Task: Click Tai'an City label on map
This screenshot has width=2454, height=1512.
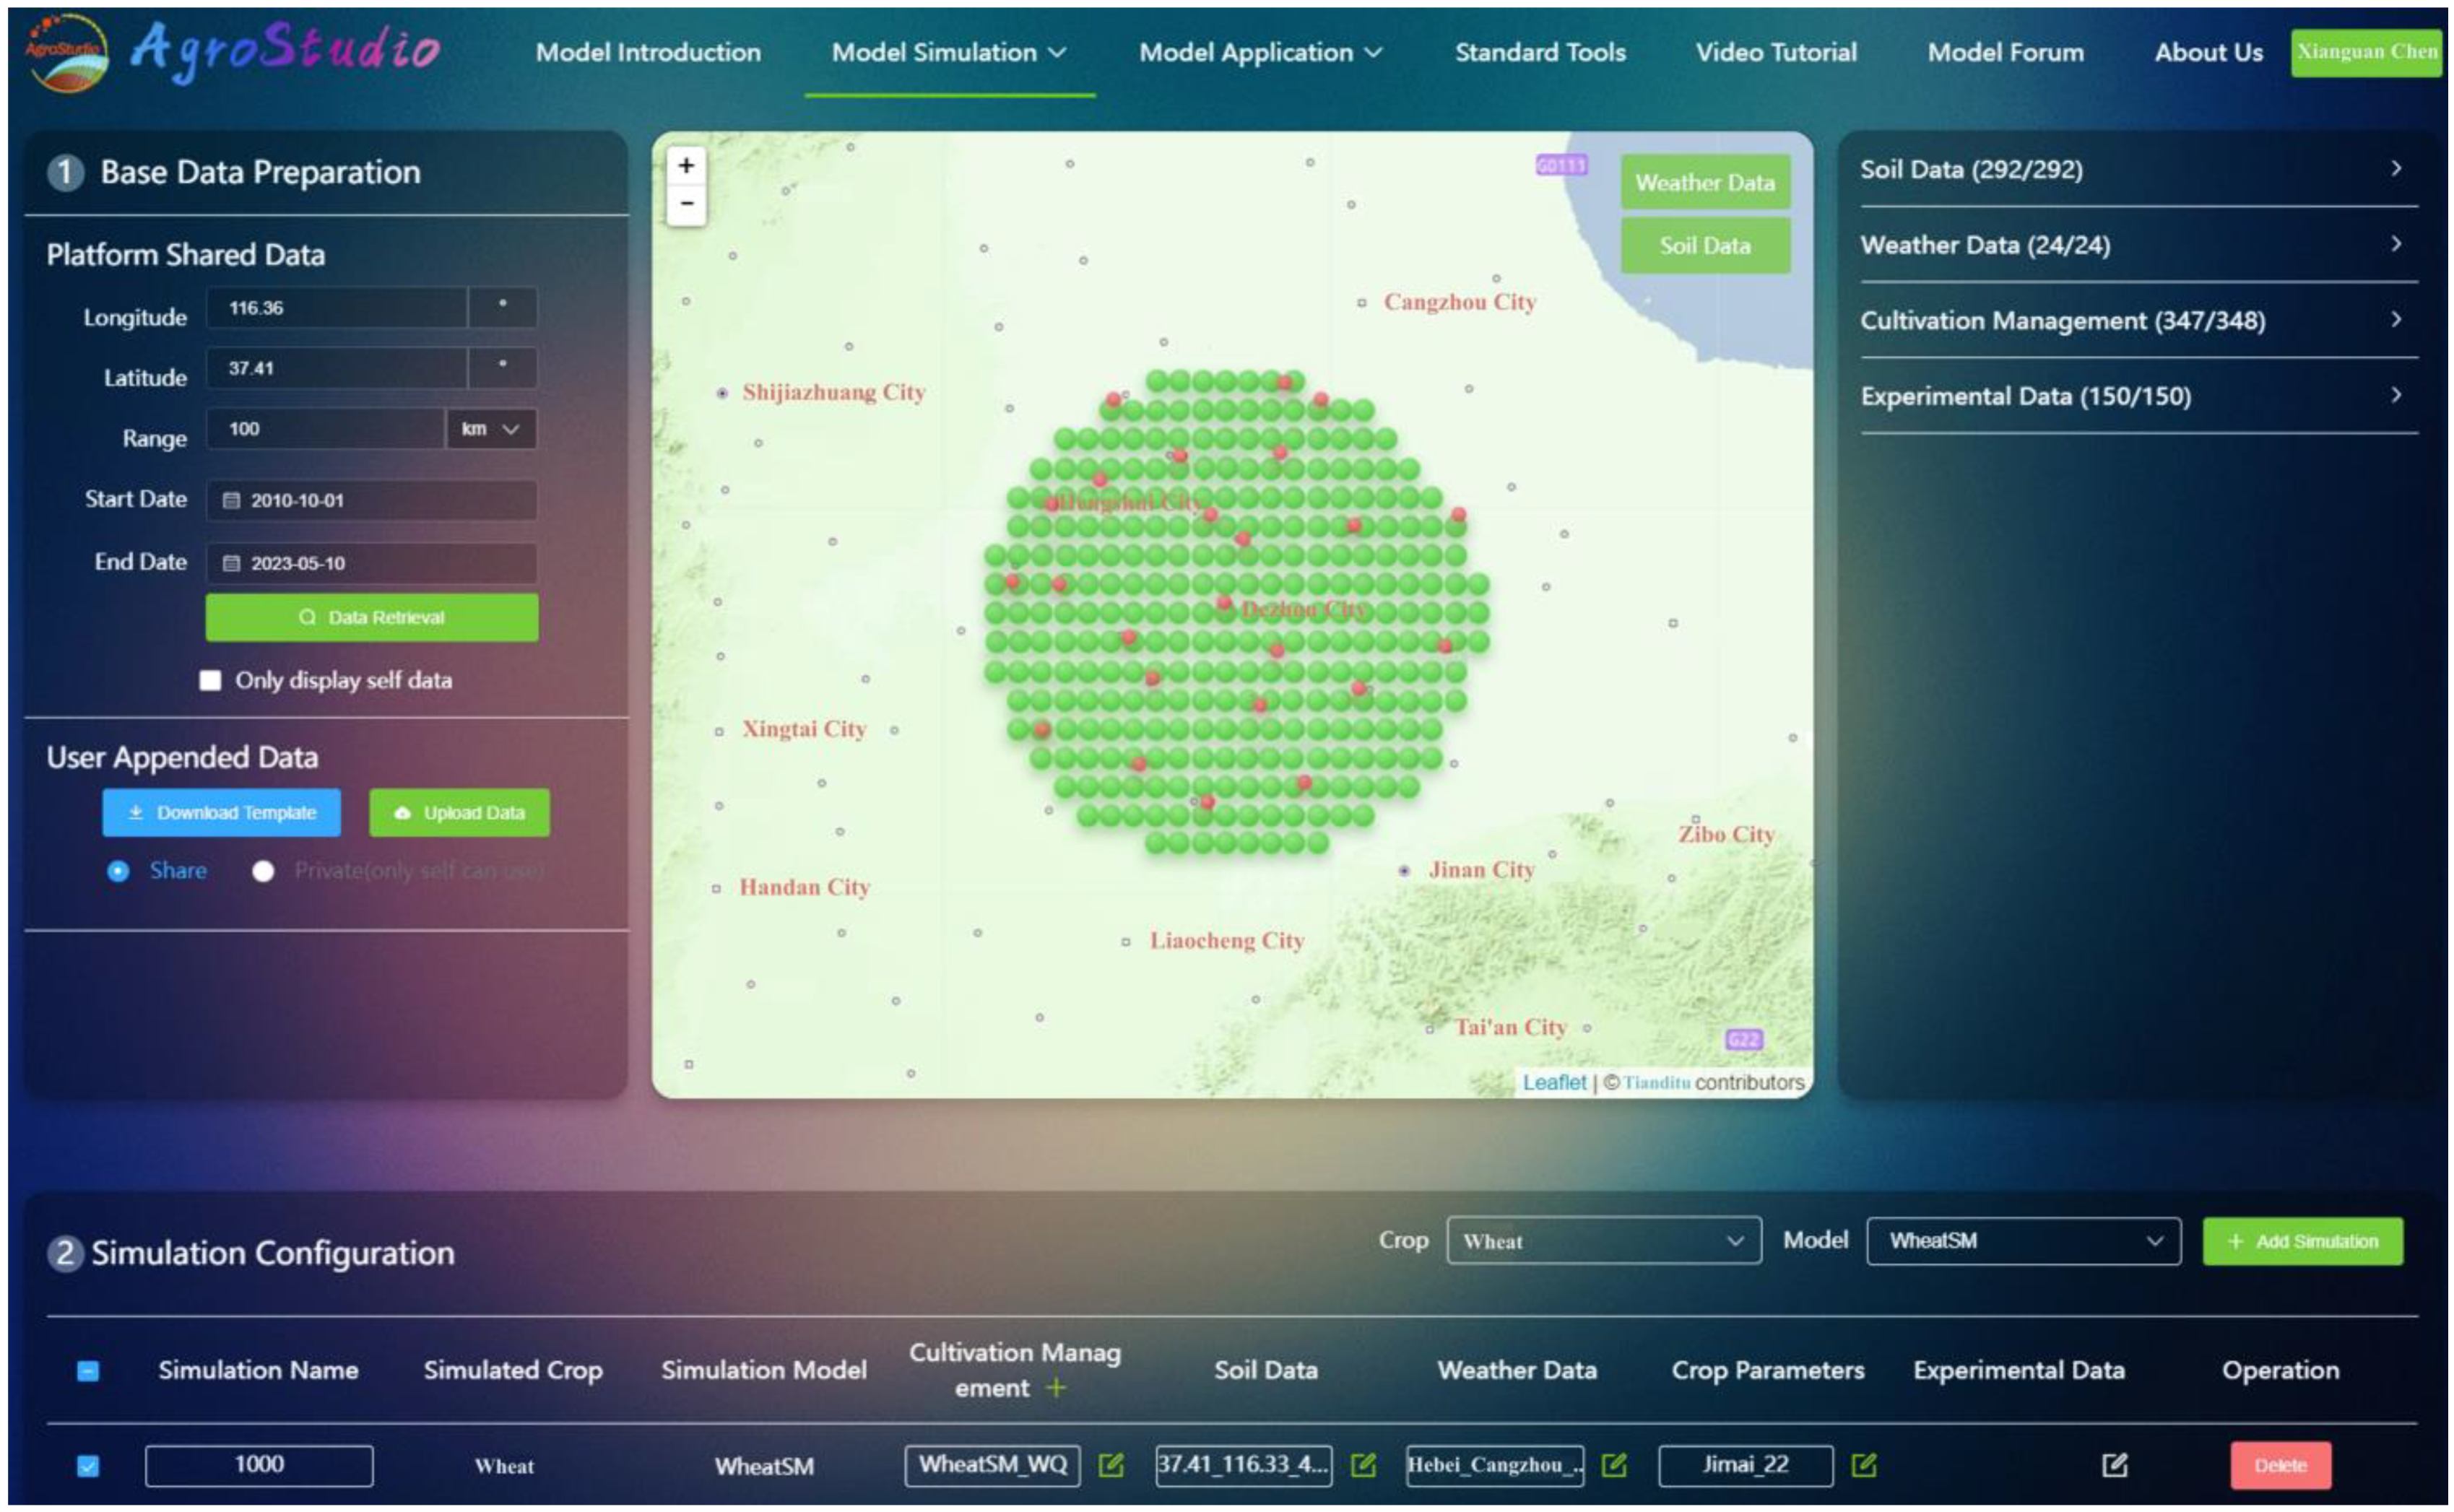Action: [x=1510, y=1027]
